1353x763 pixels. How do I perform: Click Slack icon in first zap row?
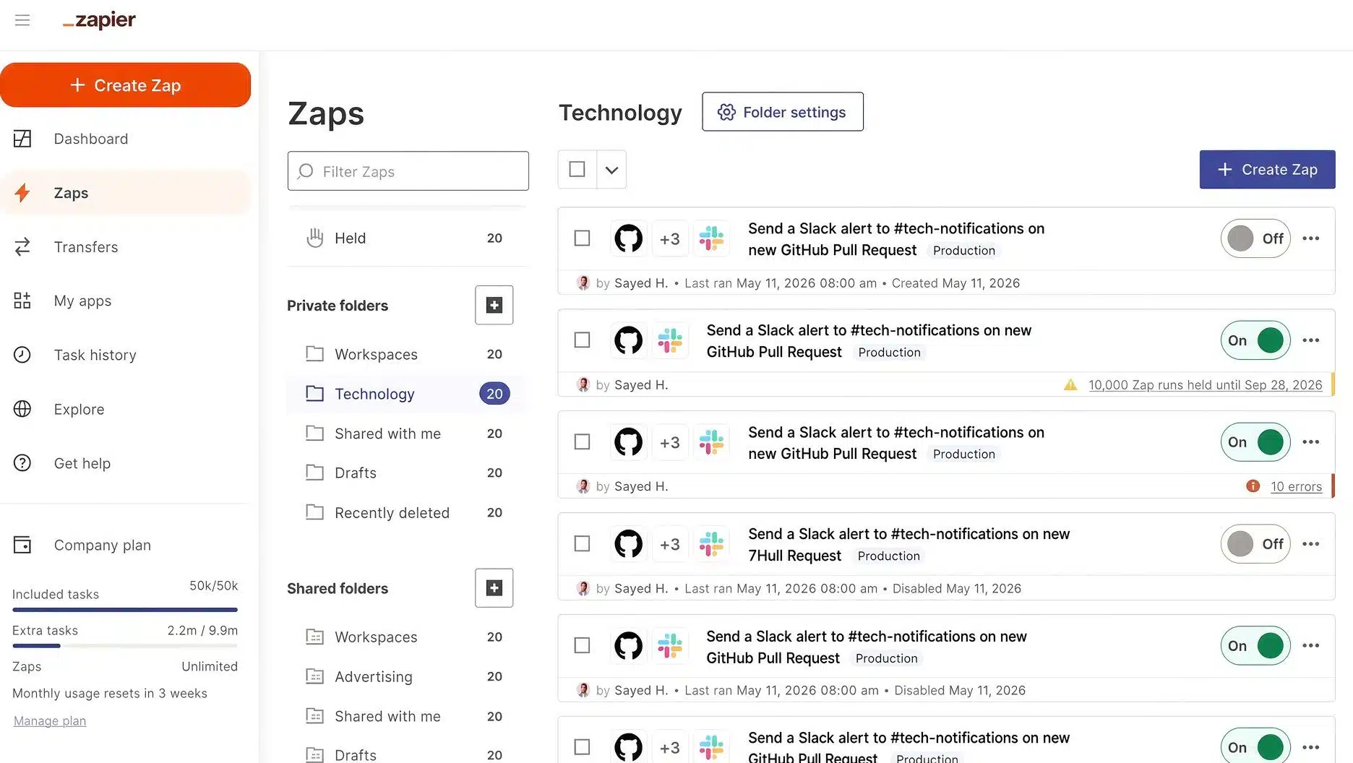[712, 238]
